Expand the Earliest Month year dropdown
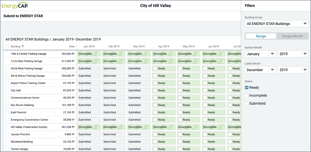311x152 pixels. (293, 54)
